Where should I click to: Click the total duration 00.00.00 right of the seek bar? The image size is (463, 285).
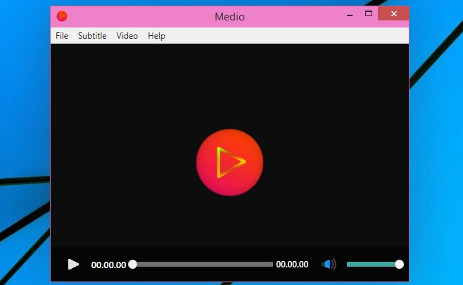tap(292, 265)
